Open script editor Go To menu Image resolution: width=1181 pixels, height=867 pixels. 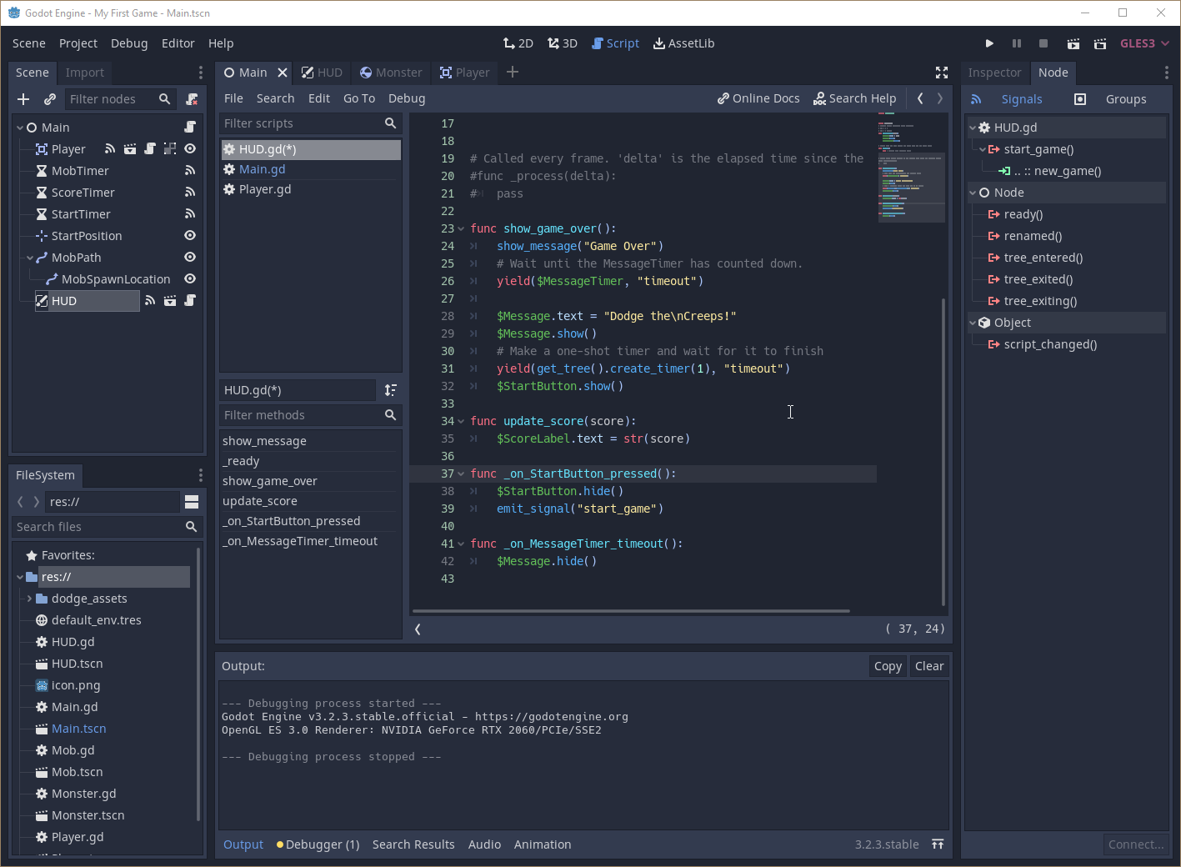[x=359, y=98]
